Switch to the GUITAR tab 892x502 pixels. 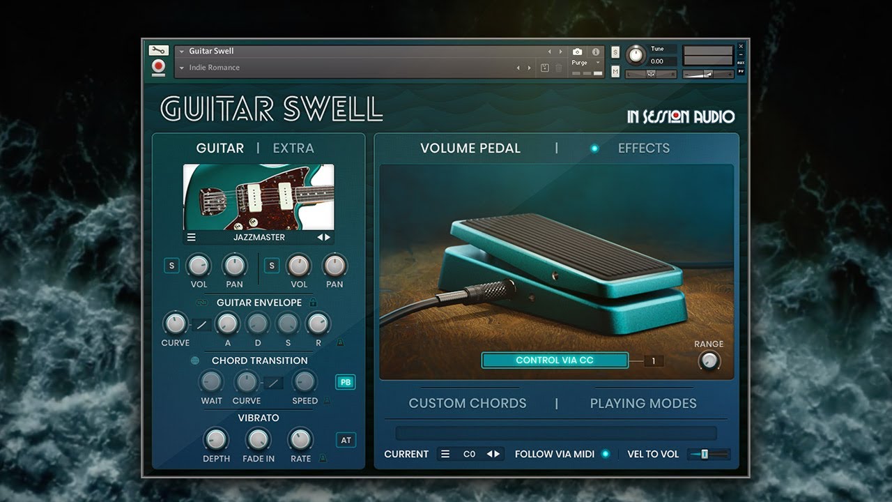[220, 148]
